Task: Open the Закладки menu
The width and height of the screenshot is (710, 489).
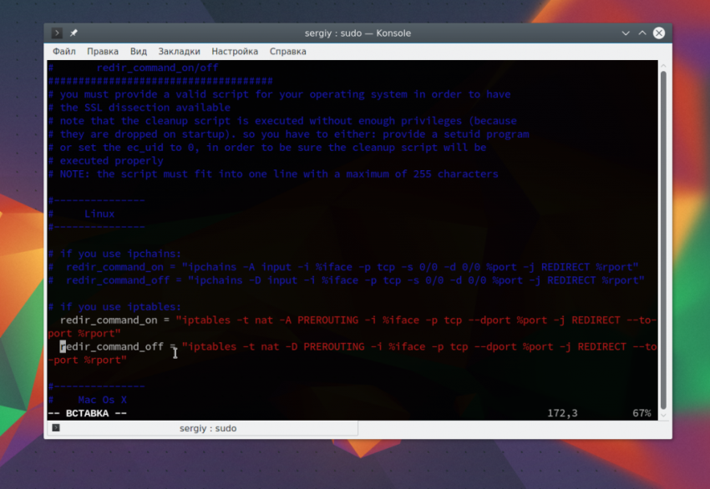Action: click(x=179, y=51)
